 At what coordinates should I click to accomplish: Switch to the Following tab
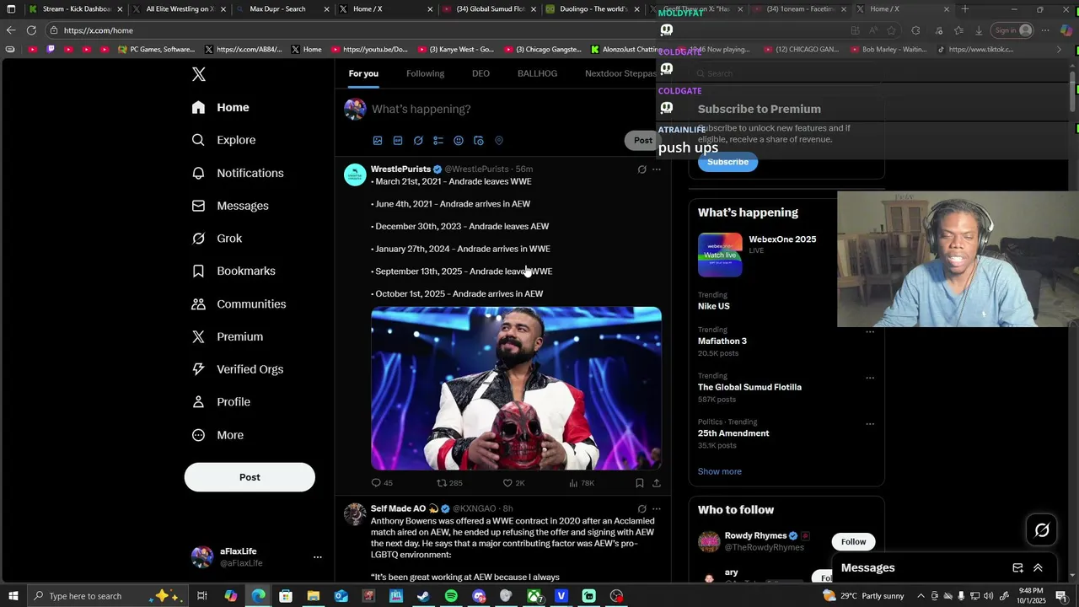425,73
